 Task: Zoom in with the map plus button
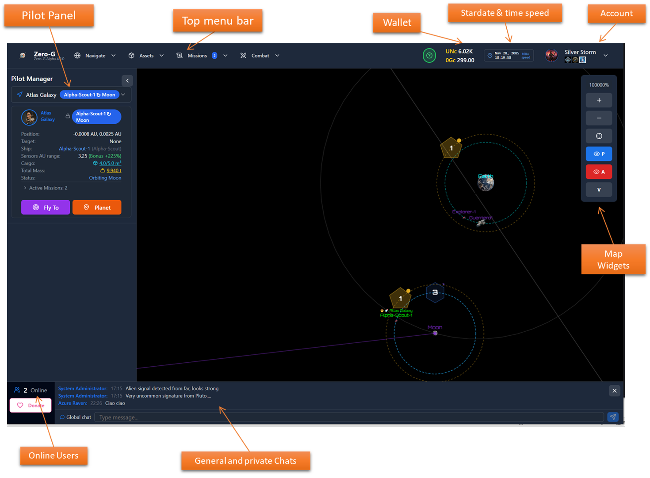click(x=599, y=100)
